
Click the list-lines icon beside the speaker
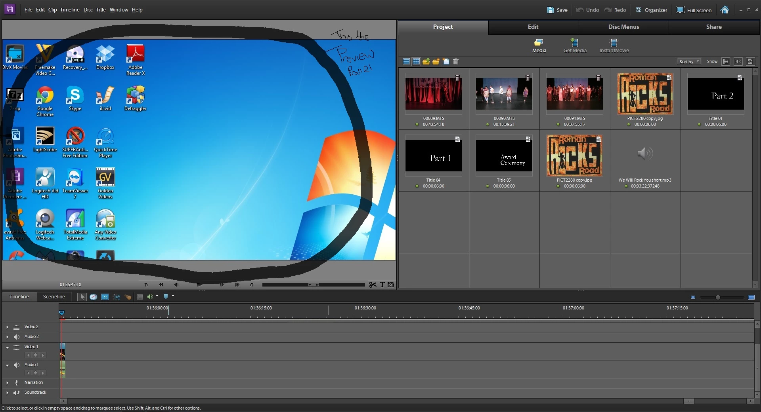coord(140,297)
